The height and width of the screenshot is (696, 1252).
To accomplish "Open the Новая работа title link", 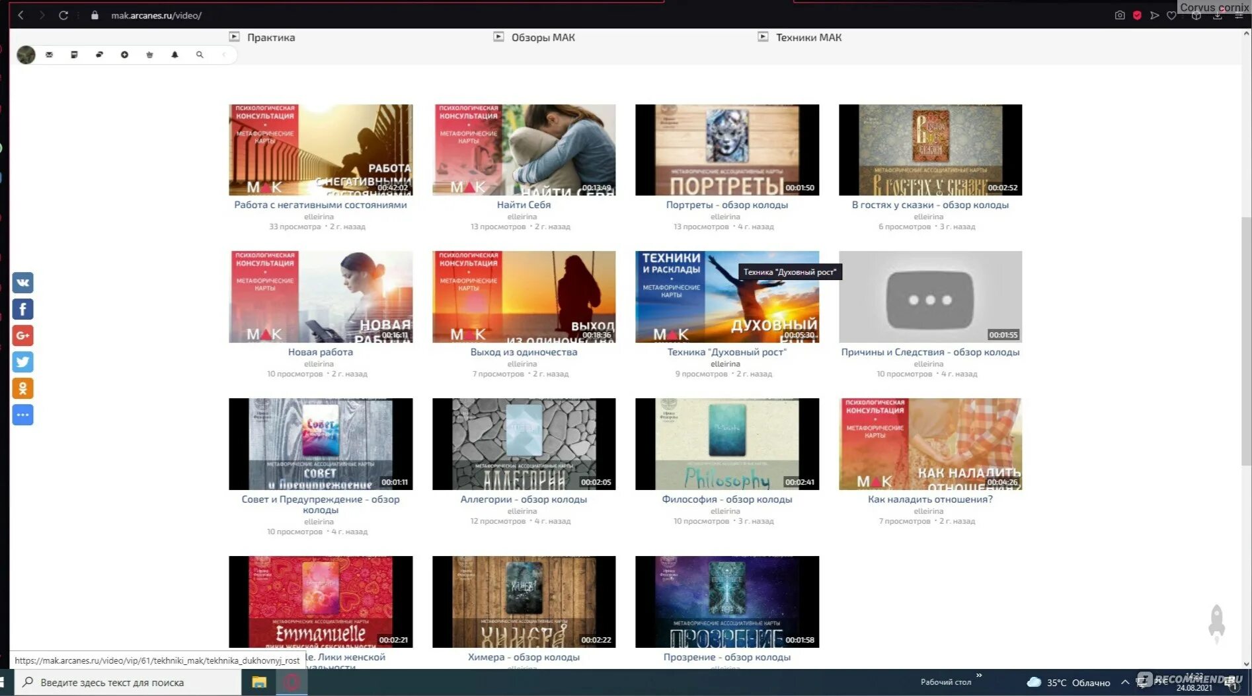I will [321, 352].
